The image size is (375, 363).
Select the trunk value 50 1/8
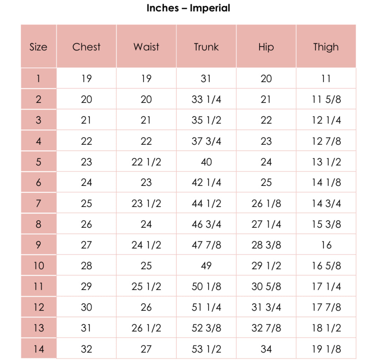[x=206, y=287]
